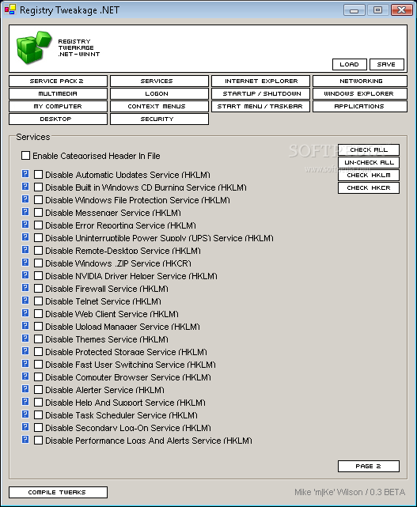Open the Multimedia category
417x507 pixels.
point(58,93)
